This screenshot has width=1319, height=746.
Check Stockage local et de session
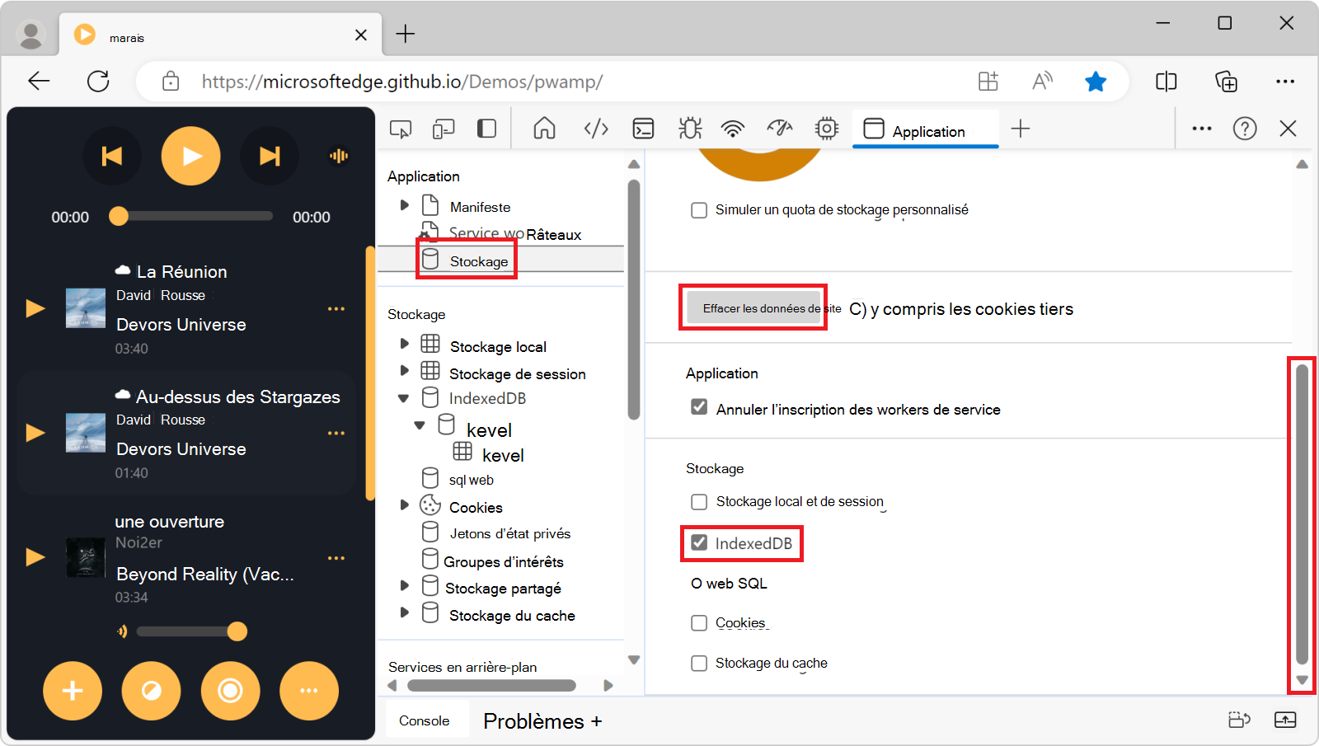point(699,501)
